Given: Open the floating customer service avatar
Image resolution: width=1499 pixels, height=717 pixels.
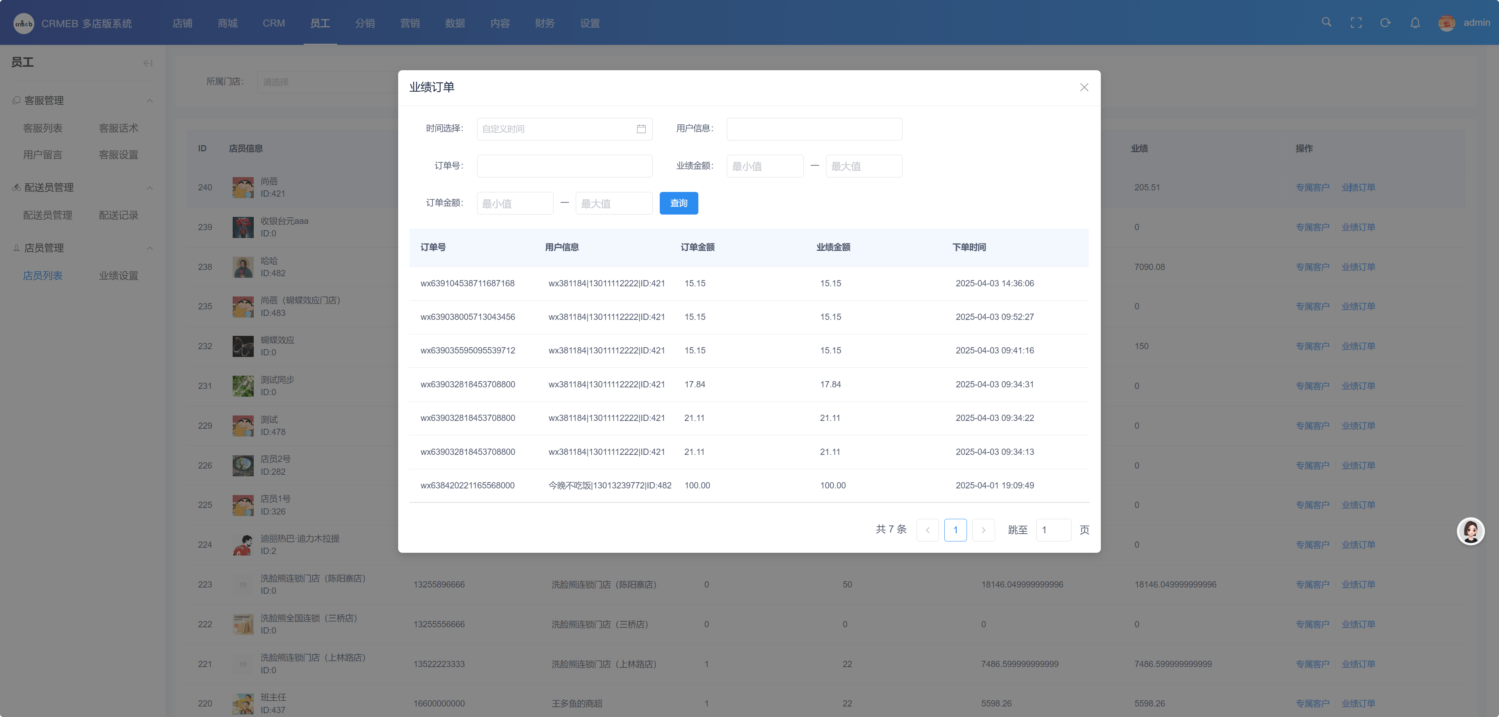Looking at the screenshot, I should [1471, 531].
